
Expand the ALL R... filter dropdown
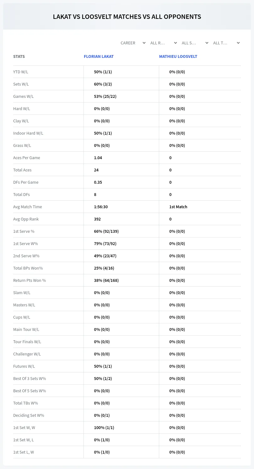[x=163, y=43]
